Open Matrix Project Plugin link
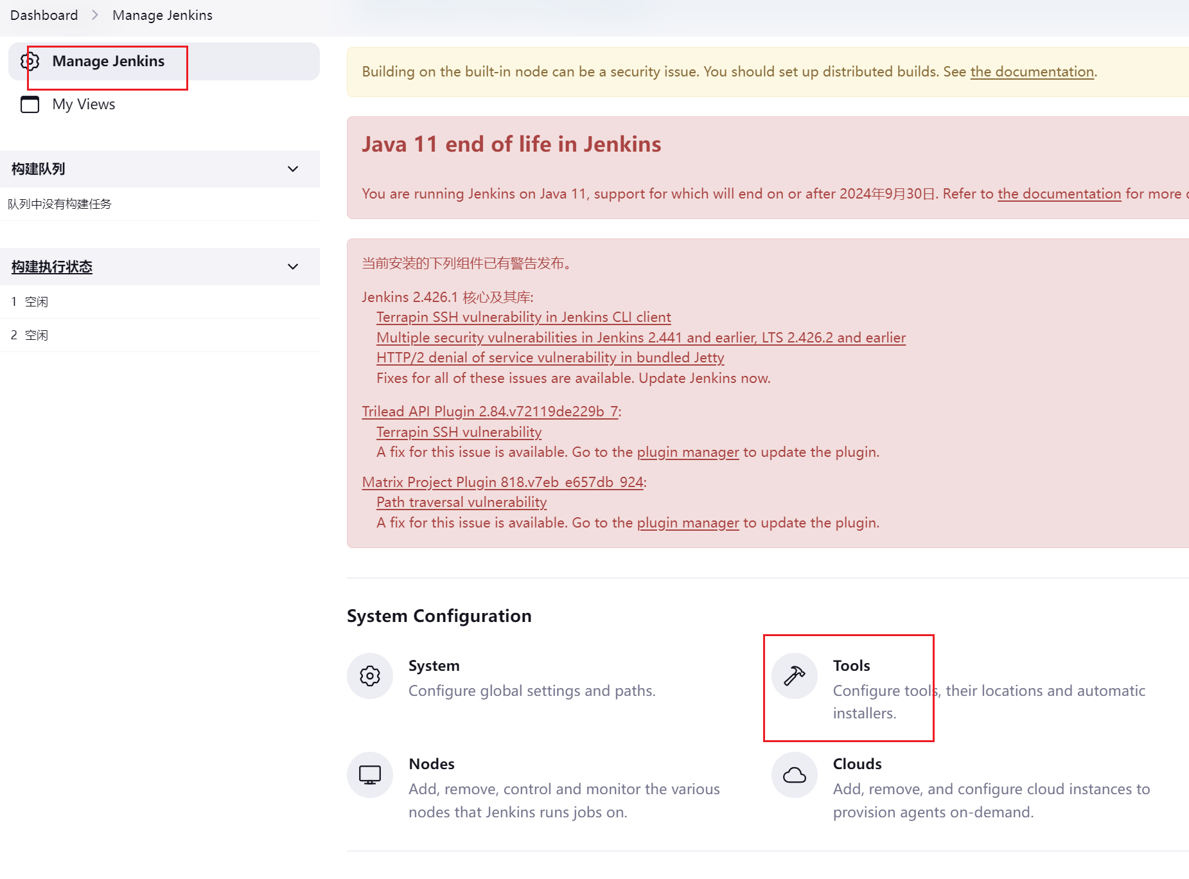This screenshot has height=879, width=1189. tap(503, 482)
